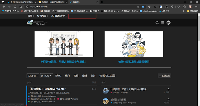Viewport: 200px width, 106px height.
Task: Expand the 特别推荐 menu
Action: pos(43,16)
